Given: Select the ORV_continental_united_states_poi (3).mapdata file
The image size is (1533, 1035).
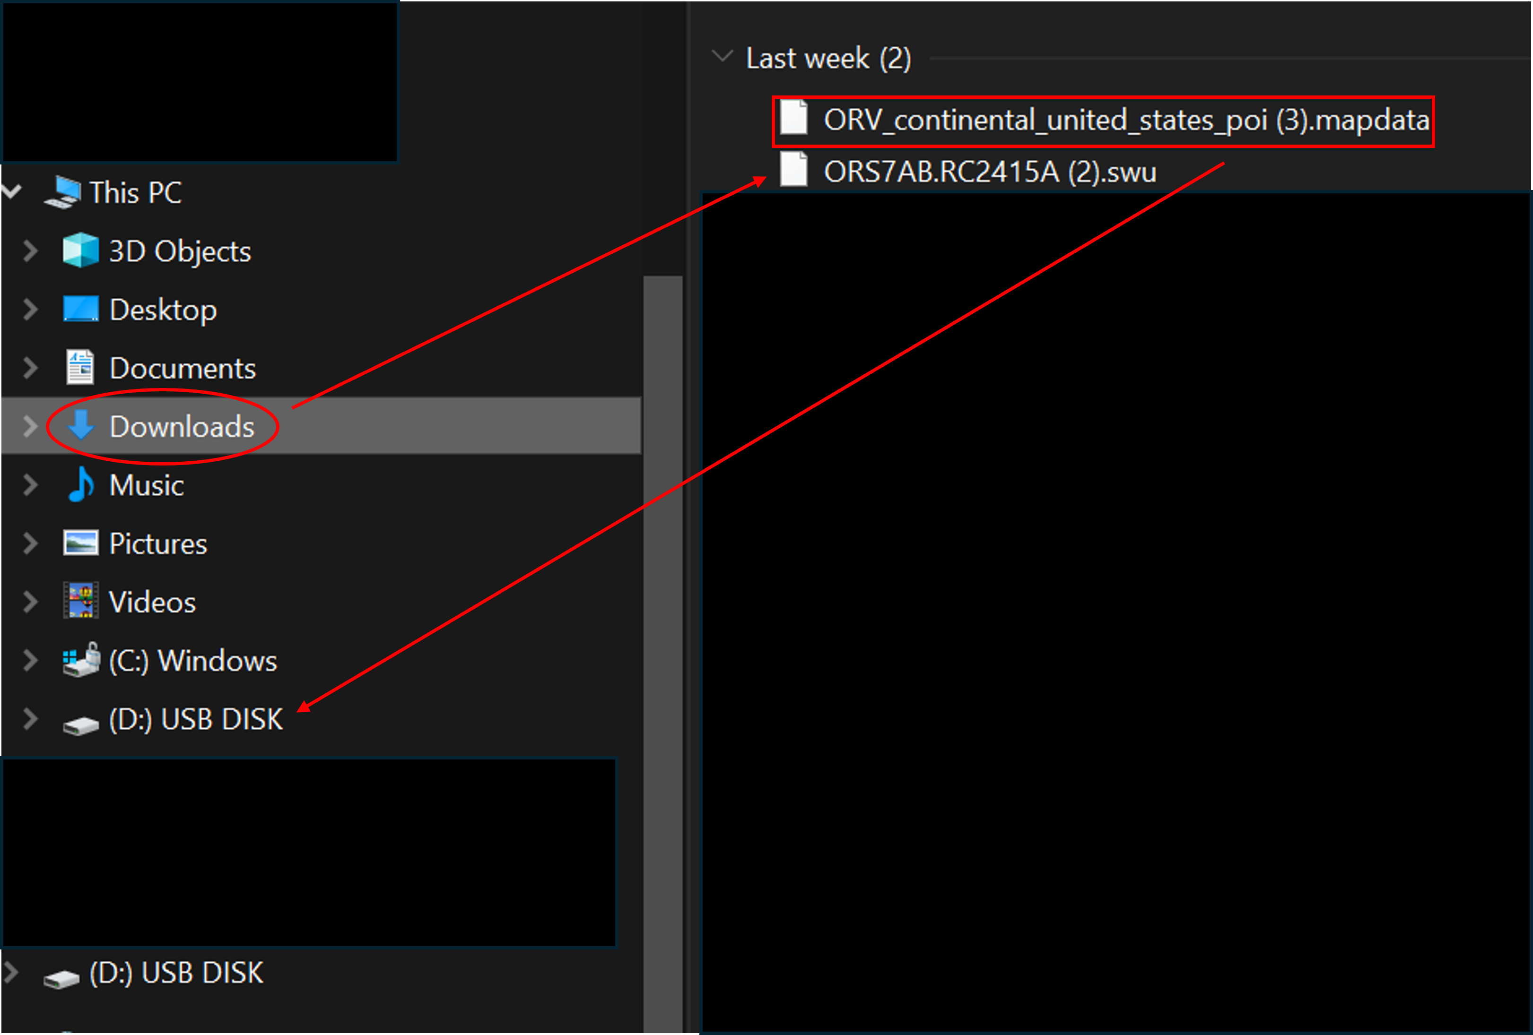Looking at the screenshot, I should tap(1104, 121).
